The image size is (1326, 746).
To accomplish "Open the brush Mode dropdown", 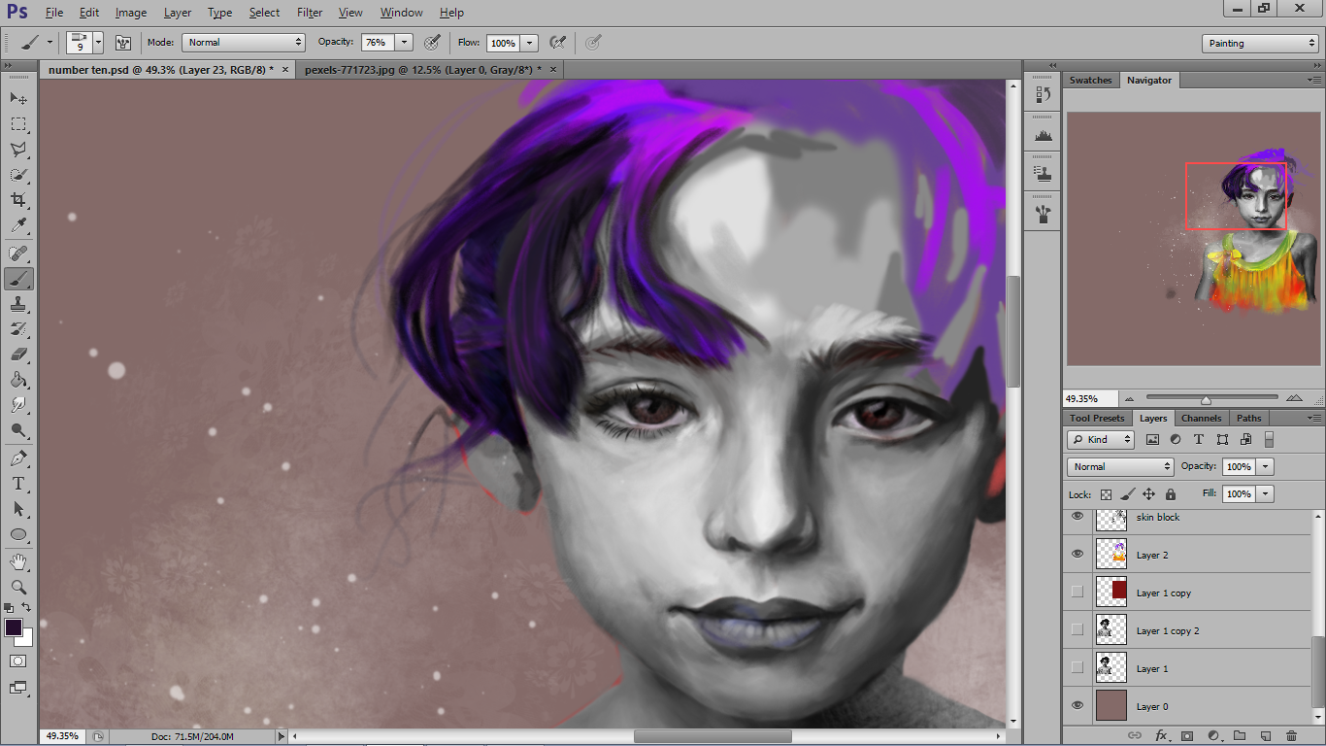I will (244, 43).
